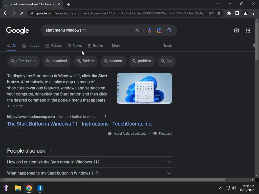The image size is (259, 194).
Task: Click the vertical scrollbar thumb
Action: pyautogui.click(x=257, y=41)
